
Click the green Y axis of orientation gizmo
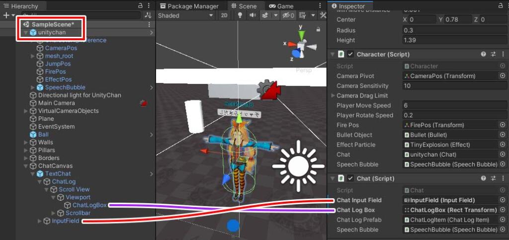tap(302, 35)
